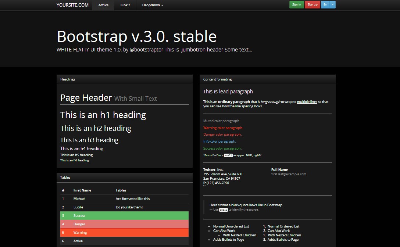Click the orange Warning table row
The height and width of the screenshot is (247, 400).
[x=125, y=232]
